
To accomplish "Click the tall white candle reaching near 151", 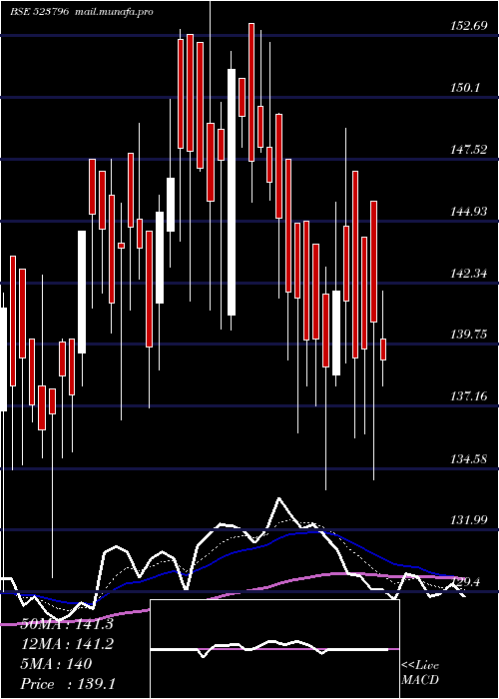I will tap(232, 192).
